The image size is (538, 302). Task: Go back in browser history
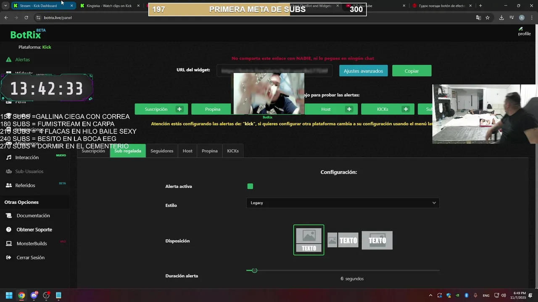point(6,18)
